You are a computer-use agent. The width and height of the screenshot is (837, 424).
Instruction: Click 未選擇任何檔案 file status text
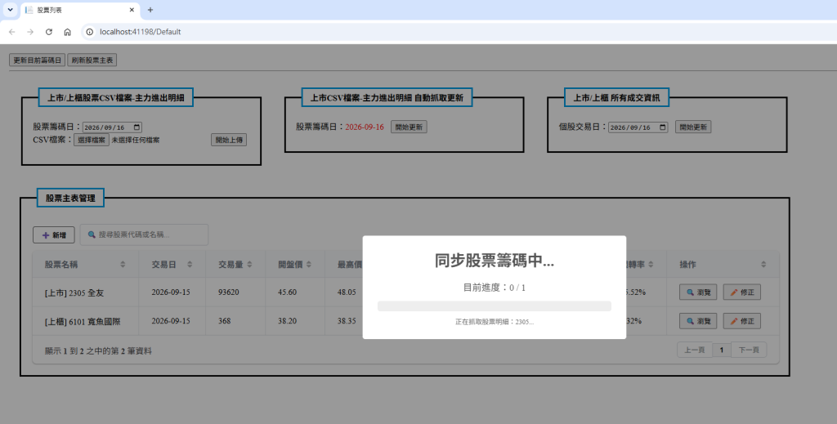coord(136,141)
